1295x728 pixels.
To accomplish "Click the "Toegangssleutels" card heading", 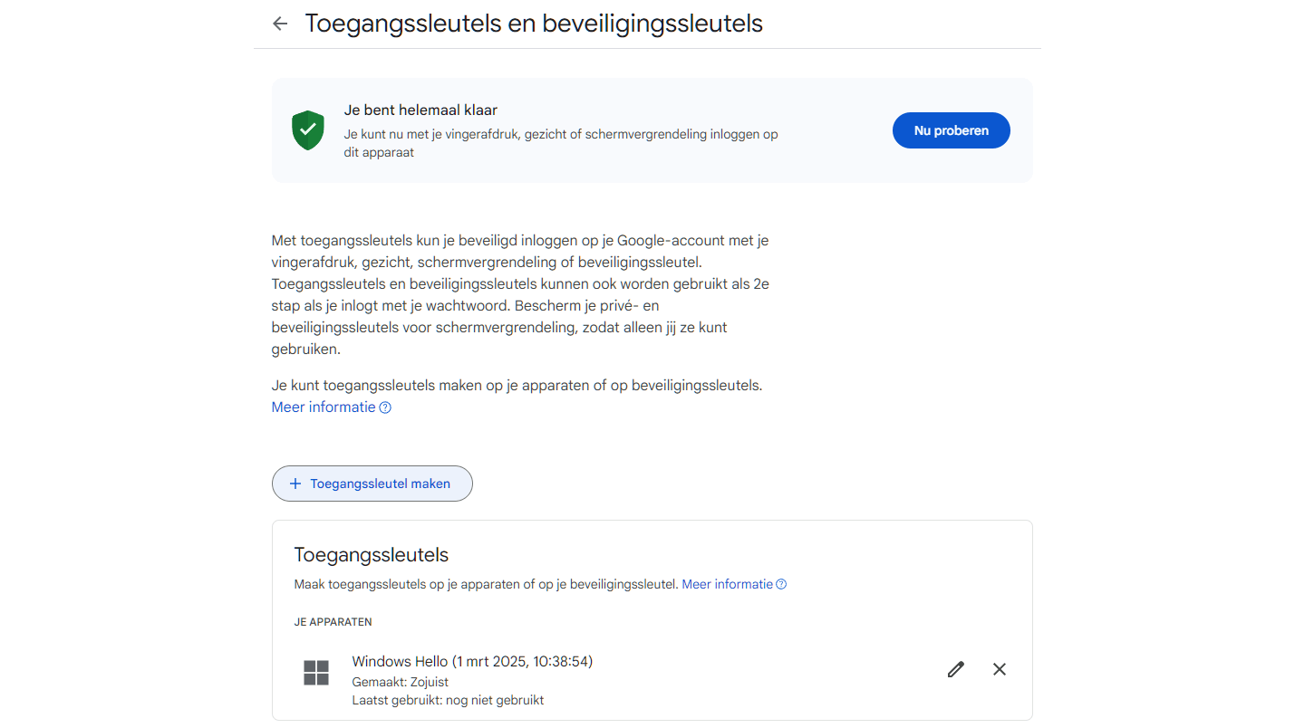I will pyautogui.click(x=372, y=554).
